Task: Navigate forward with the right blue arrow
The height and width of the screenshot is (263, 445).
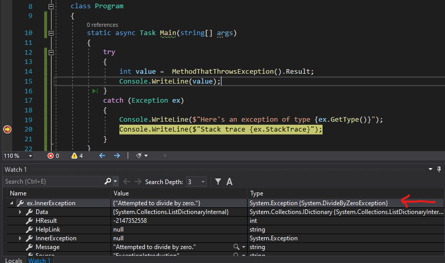Action: (117, 156)
